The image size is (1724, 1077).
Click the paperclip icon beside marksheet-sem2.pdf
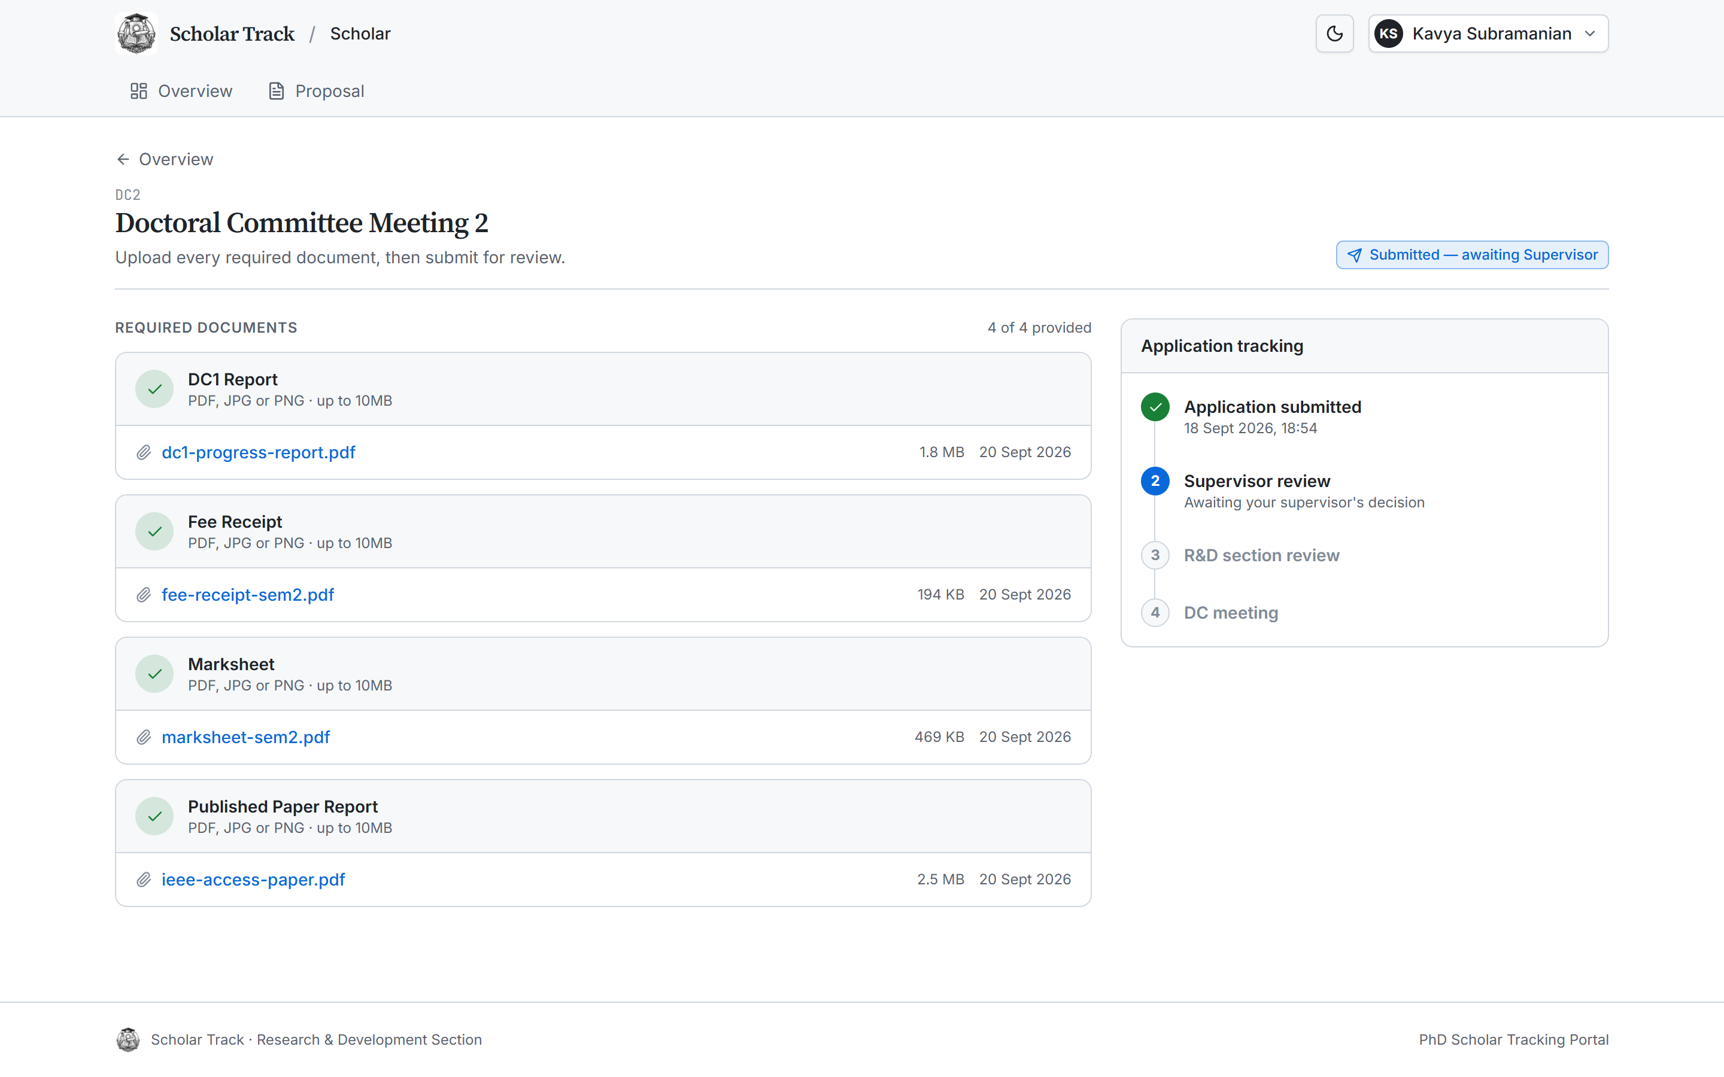pyautogui.click(x=144, y=737)
